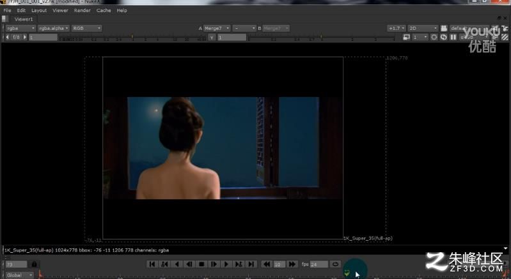Jump to the first frame
Viewport: 511px width, 279px height.
152,264
